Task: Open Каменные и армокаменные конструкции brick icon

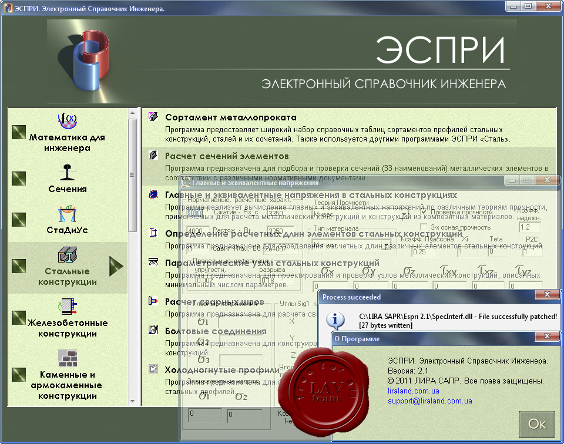Action: pos(67,358)
